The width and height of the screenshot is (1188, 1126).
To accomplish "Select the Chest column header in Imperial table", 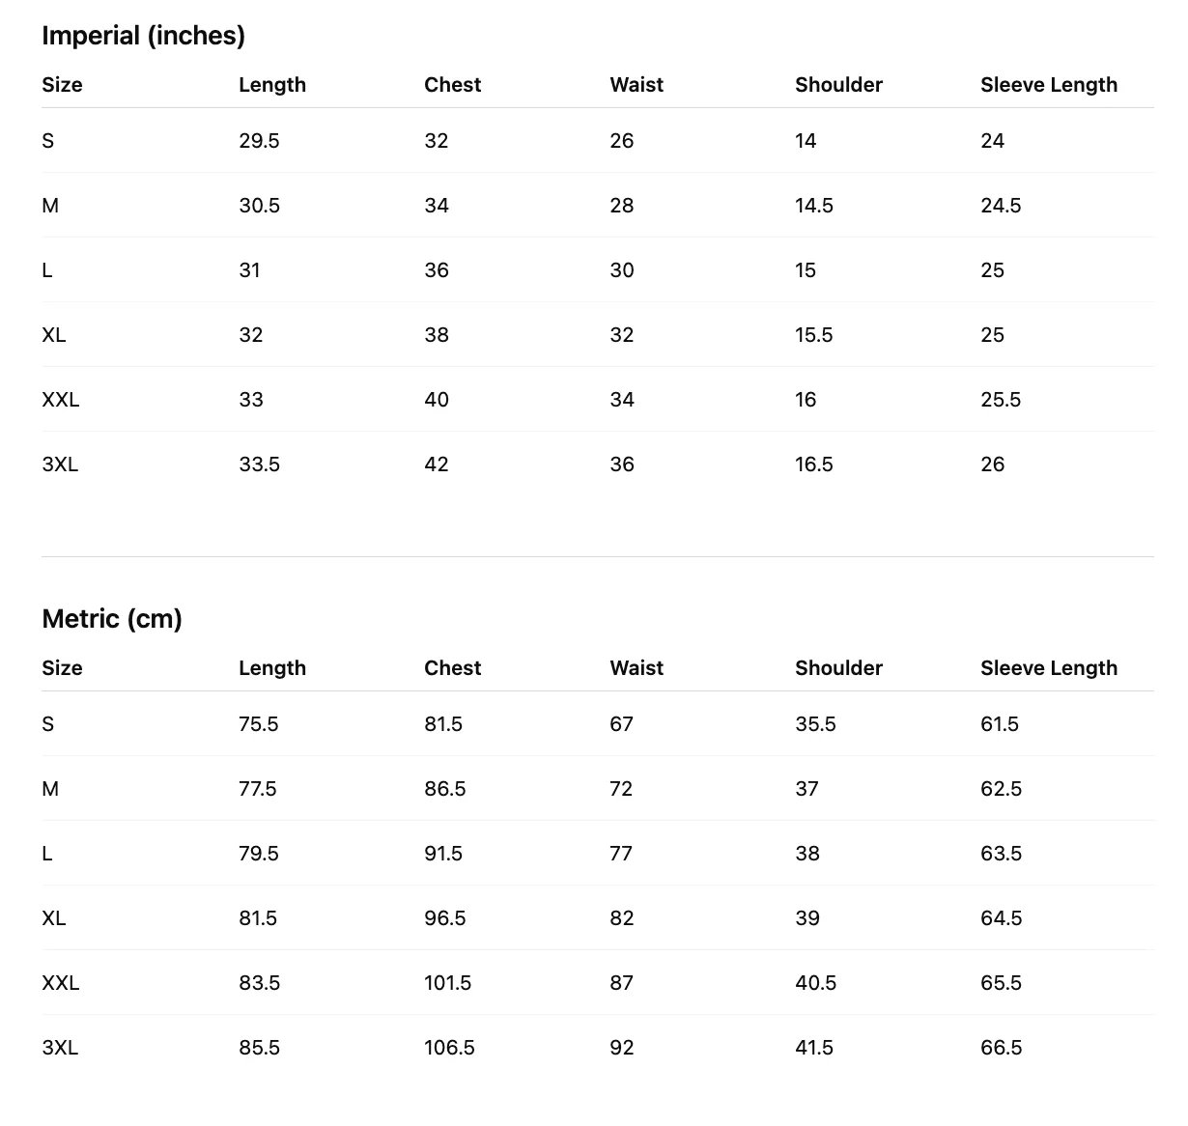I will click(x=452, y=85).
